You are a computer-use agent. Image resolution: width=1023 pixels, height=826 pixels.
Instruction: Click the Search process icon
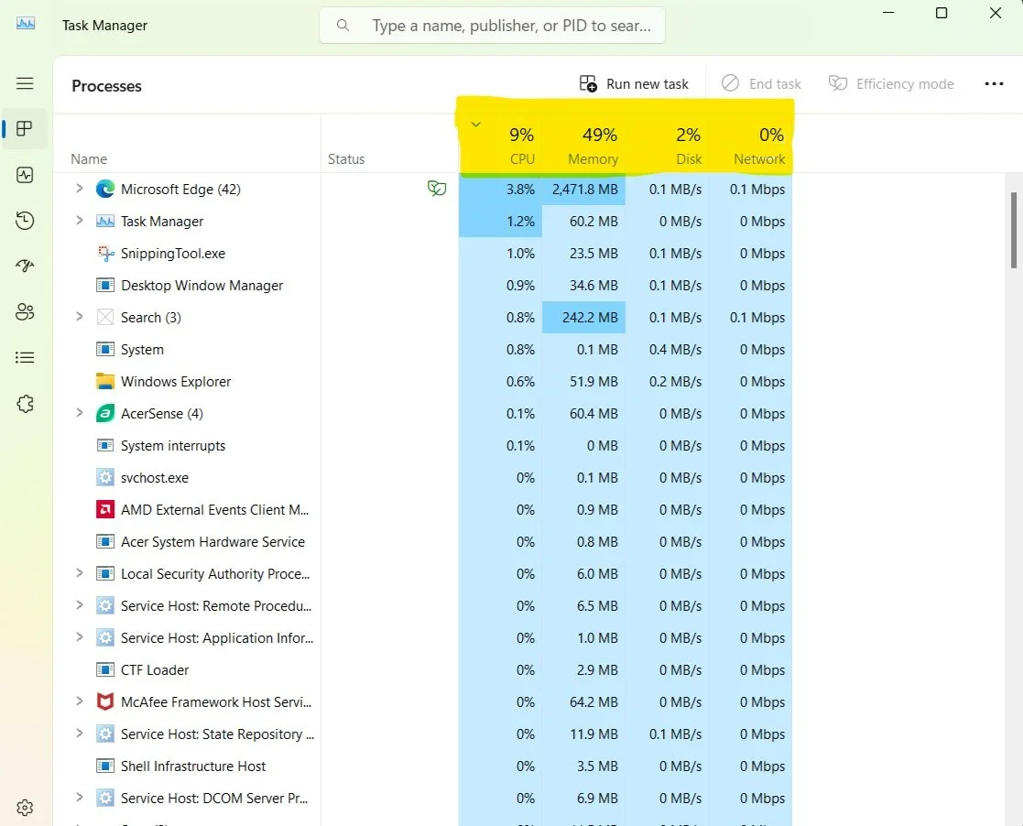point(105,317)
